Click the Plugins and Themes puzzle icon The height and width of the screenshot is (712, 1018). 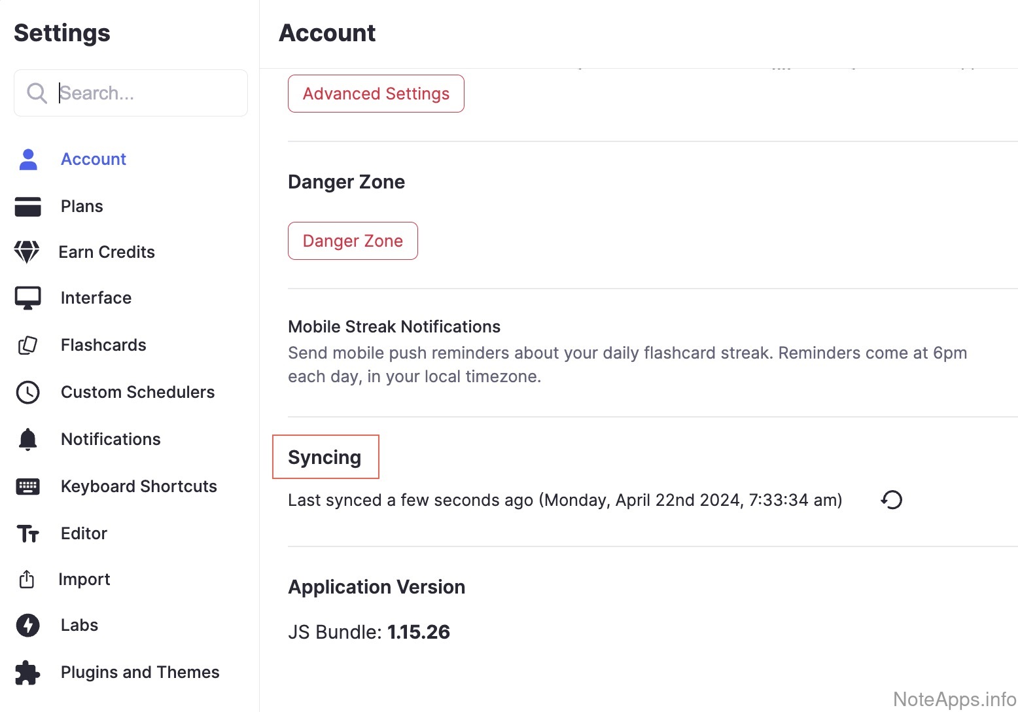(x=27, y=672)
